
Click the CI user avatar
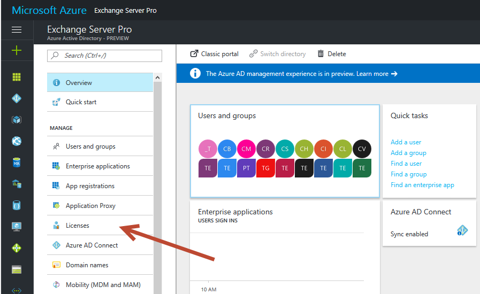pos(324,149)
